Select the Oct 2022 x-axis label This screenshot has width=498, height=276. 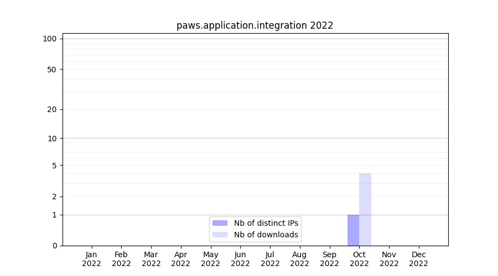point(359,259)
